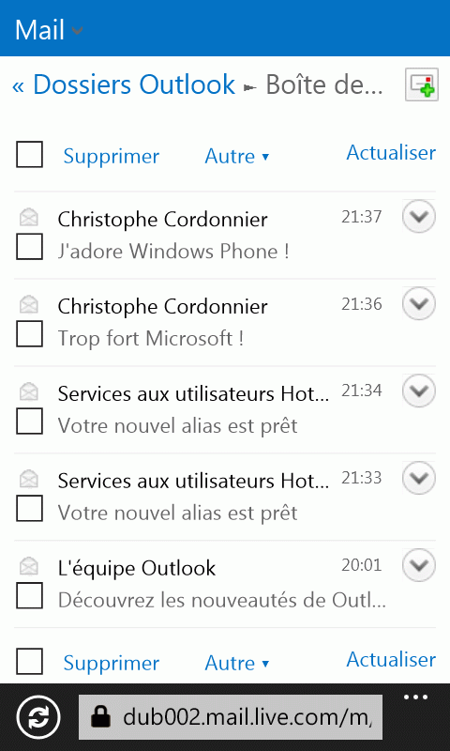This screenshot has height=751, width=450.
Task: Open the browser three-dots menu
Action: click(415, 697)
